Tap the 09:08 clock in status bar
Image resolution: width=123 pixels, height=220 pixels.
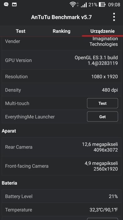click(x=114, y=5)
